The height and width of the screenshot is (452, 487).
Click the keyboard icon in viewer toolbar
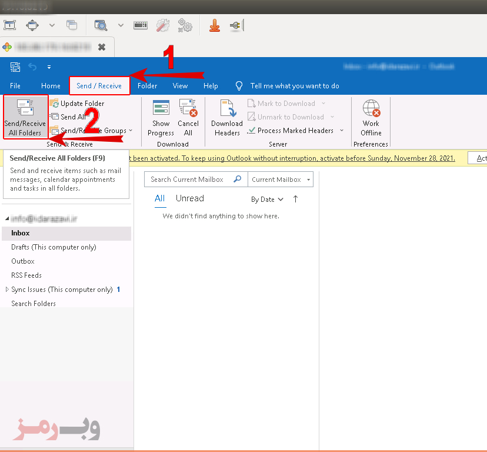pos(141,25)
